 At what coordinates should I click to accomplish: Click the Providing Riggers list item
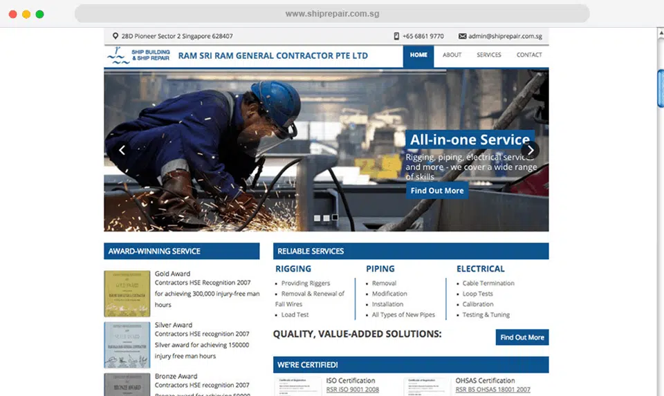(305, 283)
